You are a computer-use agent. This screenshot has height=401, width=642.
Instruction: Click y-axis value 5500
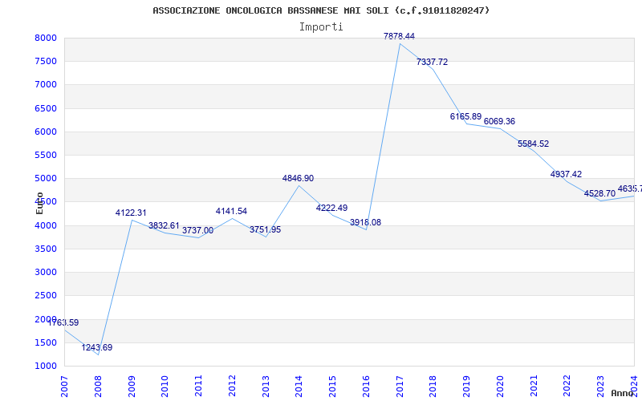[x=46, y=155]
